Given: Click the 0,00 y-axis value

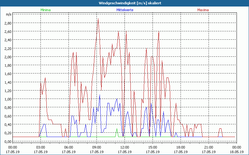Looking at the screenshot, I should click(8, 141).
